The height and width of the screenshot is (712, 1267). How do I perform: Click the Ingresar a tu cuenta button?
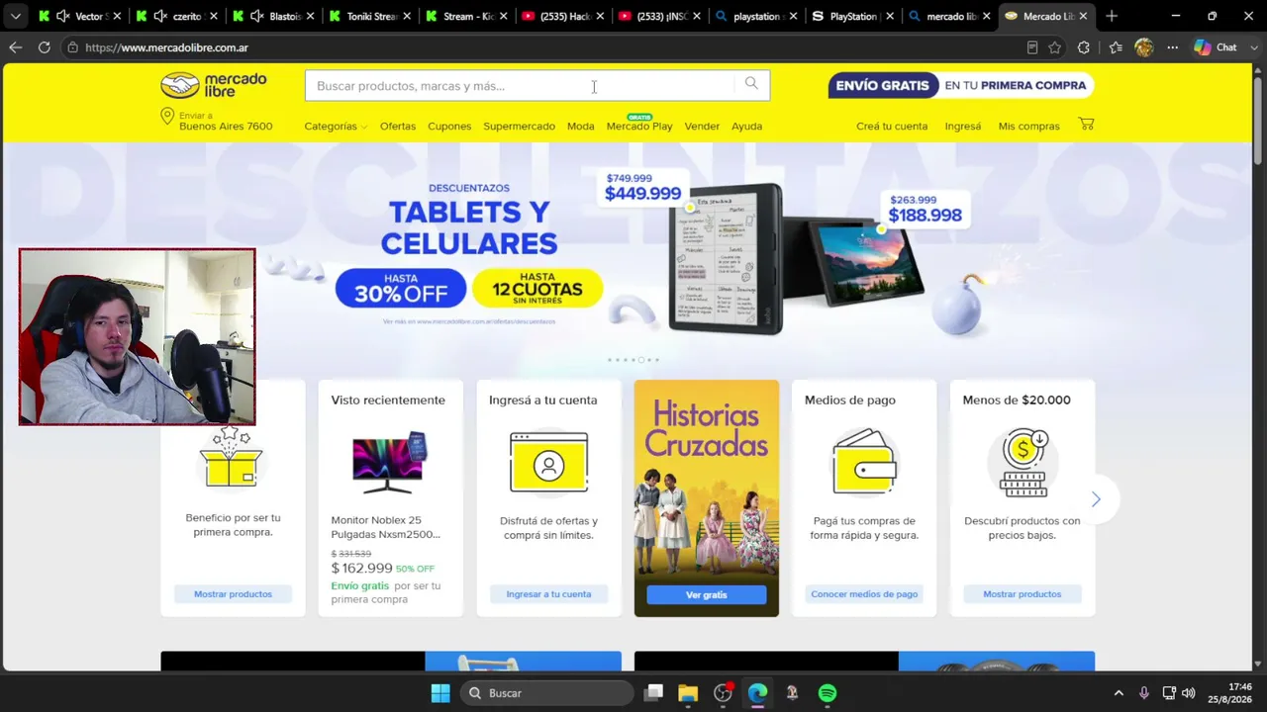pyautogui.click(x=548, y=593)
